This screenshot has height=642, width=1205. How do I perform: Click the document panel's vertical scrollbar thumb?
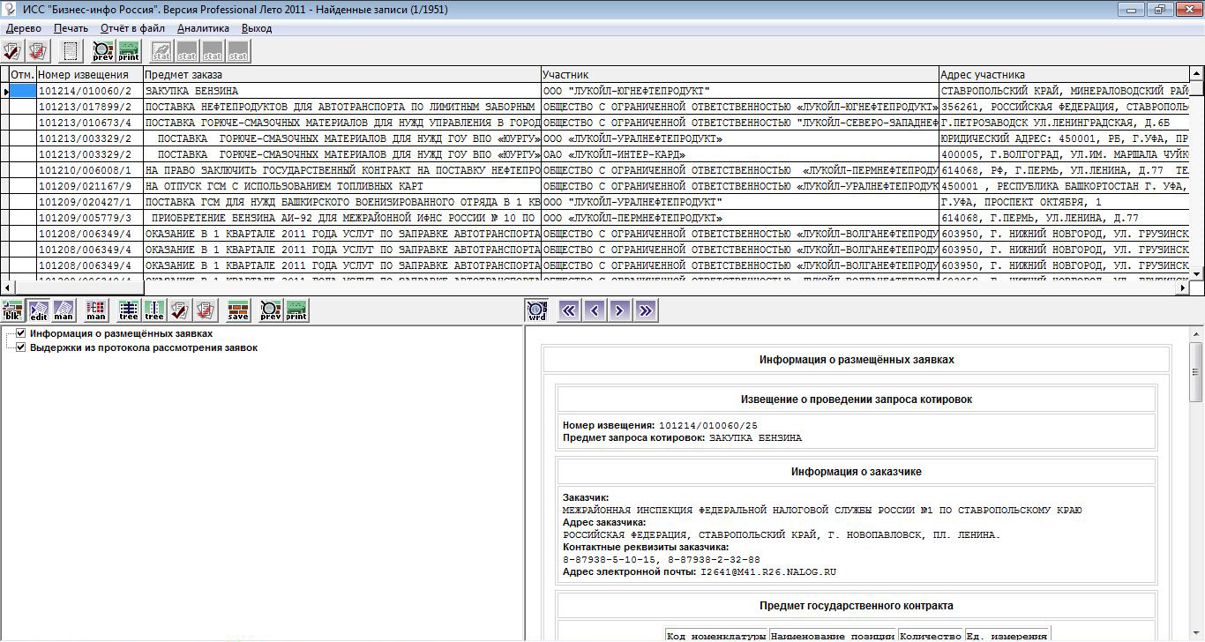pyautogui.click(x=1196, y=372)
